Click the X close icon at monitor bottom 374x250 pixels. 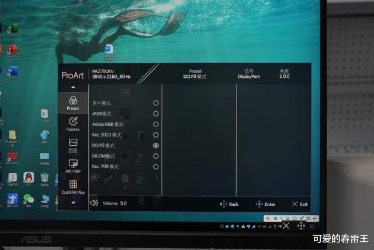coord(286,226)
